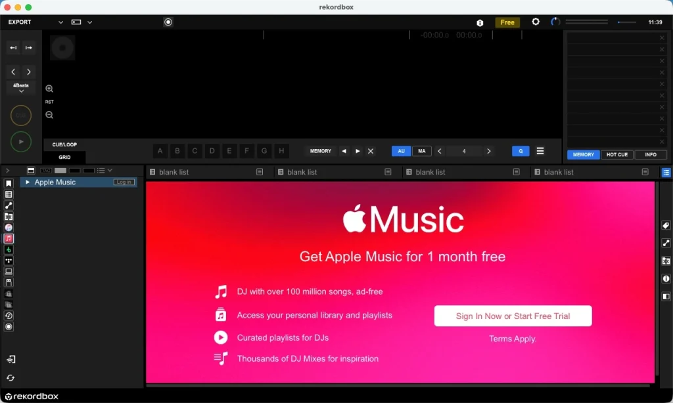Click the sync refresh icon bottom left

click(x=10, y=378)
